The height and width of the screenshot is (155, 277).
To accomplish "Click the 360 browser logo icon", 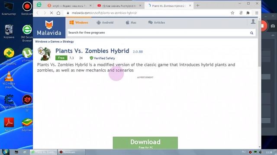I will tap(39, 5).
